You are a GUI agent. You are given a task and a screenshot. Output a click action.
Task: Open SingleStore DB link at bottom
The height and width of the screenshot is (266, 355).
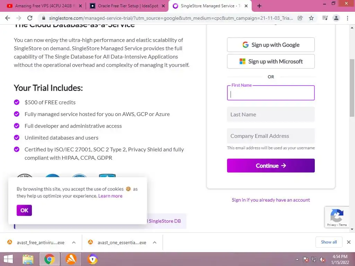pyautogui.click(x=165, y=221)
